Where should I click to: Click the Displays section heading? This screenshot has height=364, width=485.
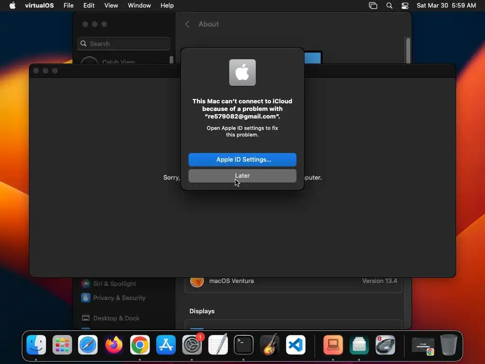coord(202,311)
